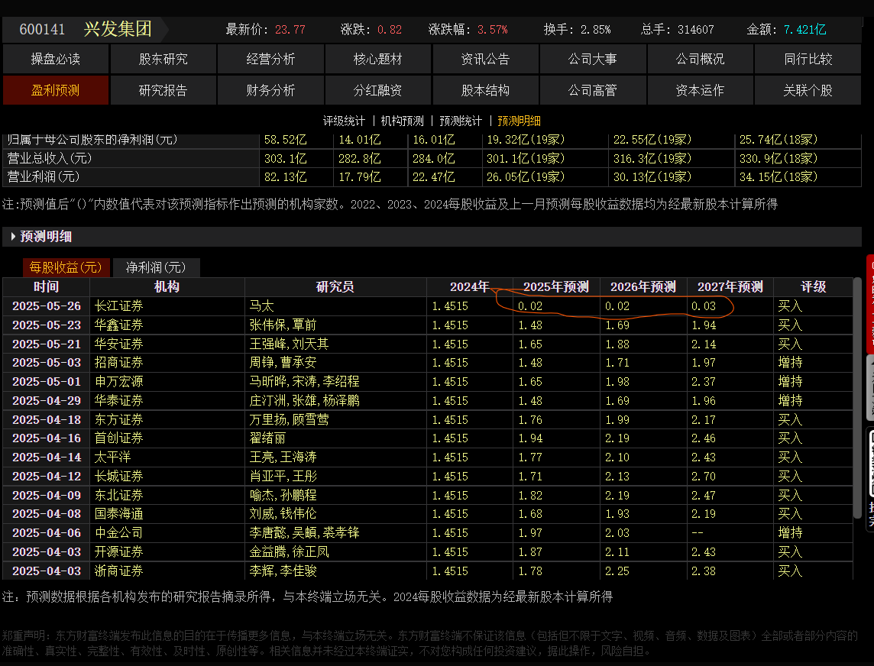874x666 pixels.
Task: Jump to 评级统计 section
Action: pos(344,121)
